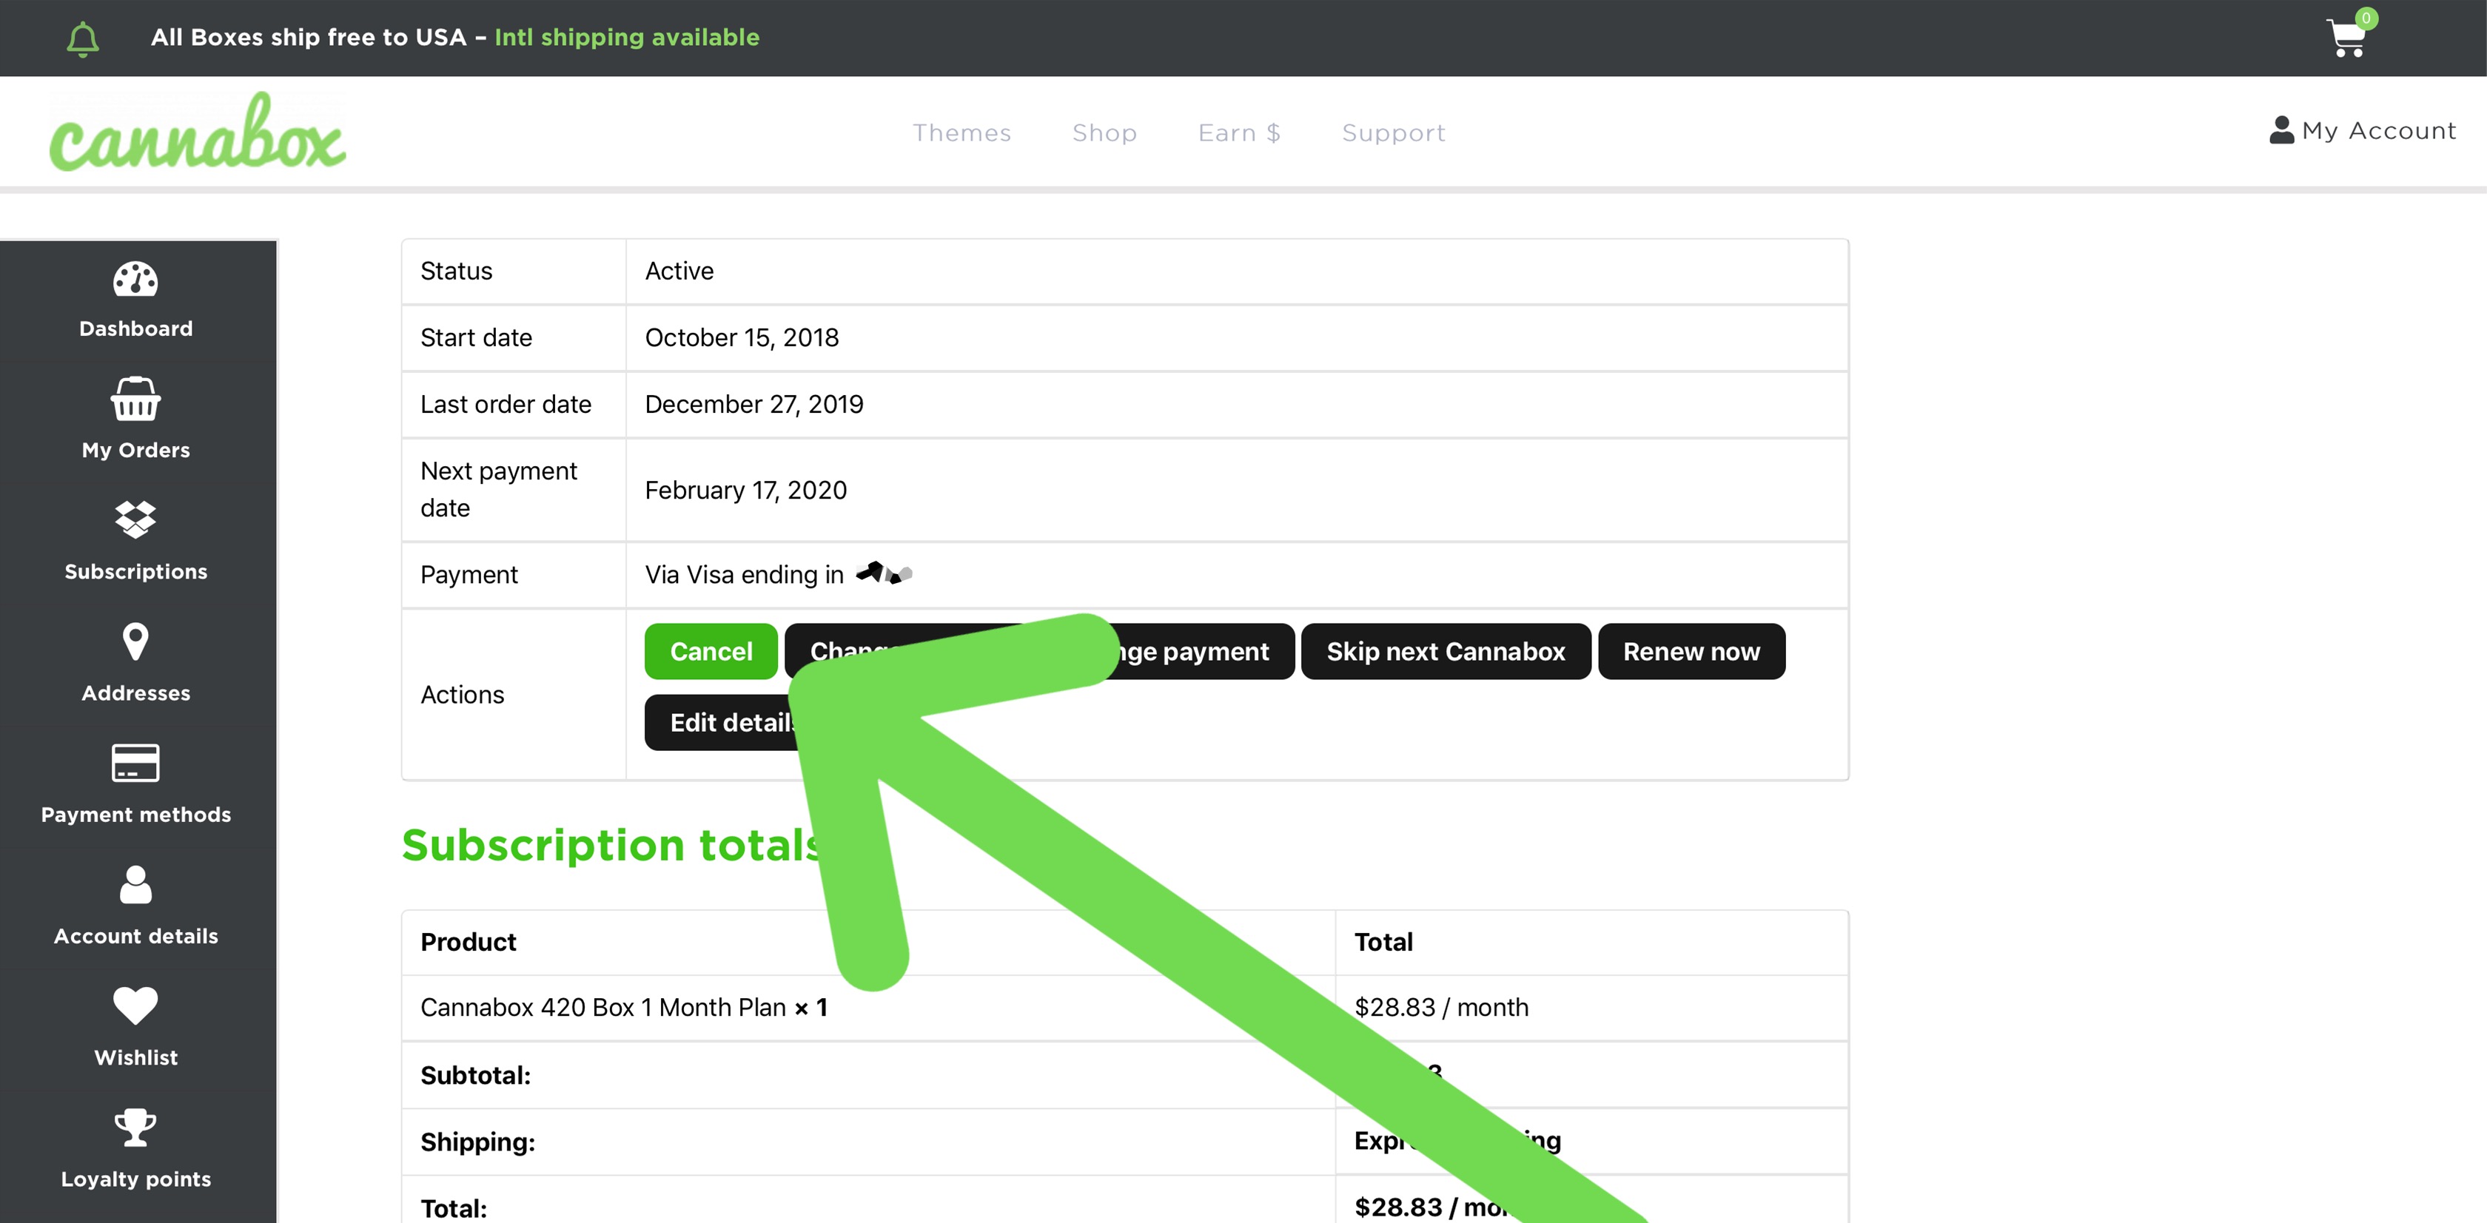
Task: Click the Wishlist heart icon
Action: [135, 1005]
